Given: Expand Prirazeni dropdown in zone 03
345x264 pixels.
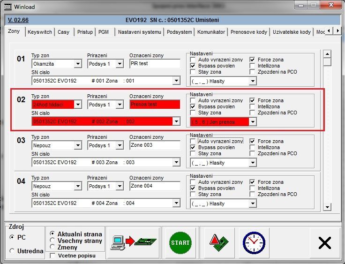Looking at the screenshot, I should [120, 146].
